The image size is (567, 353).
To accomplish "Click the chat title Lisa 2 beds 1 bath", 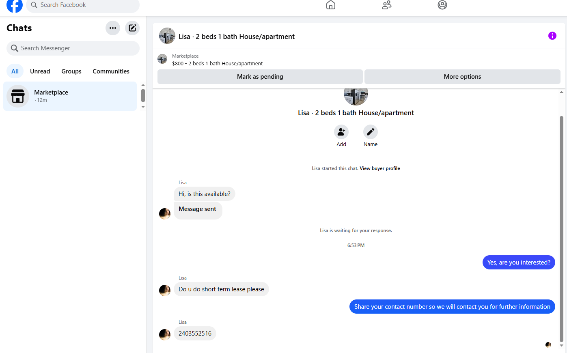I will (237, 37).
